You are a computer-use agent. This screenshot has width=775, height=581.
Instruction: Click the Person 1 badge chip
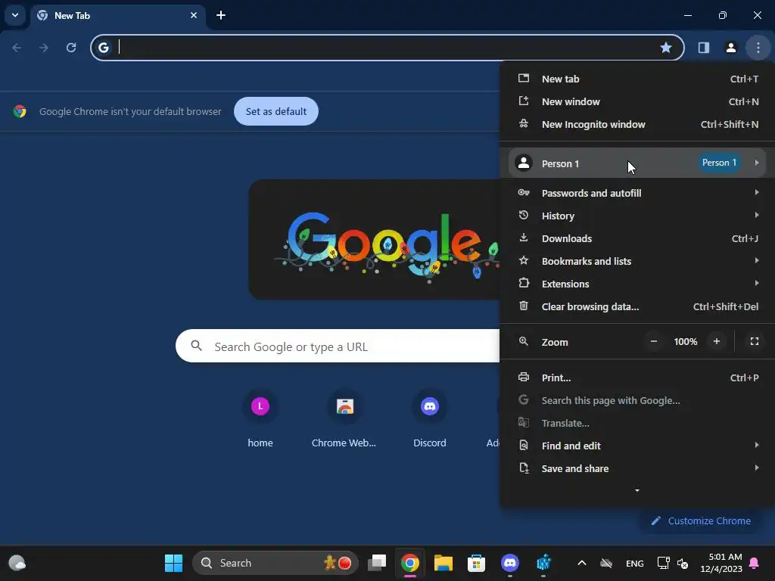[x=719, y=163]
